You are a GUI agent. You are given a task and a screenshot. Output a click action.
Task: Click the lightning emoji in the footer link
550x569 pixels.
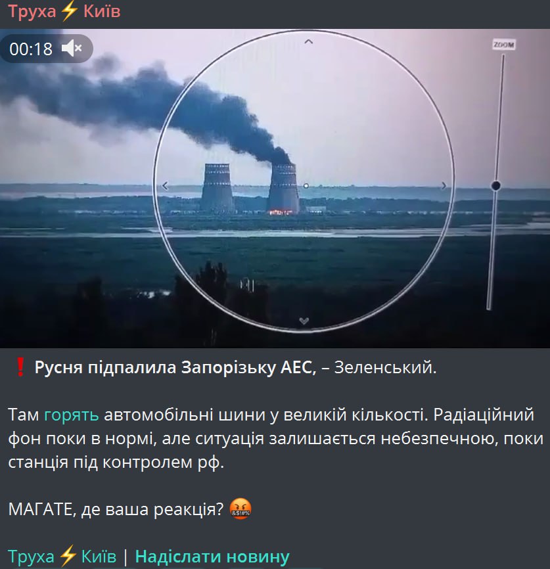[68, 556]
